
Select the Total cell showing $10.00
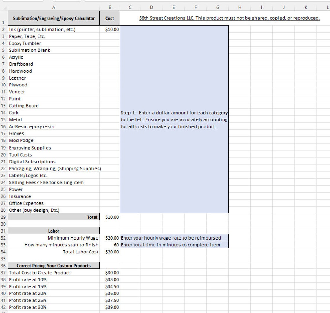tap(109, 217)
